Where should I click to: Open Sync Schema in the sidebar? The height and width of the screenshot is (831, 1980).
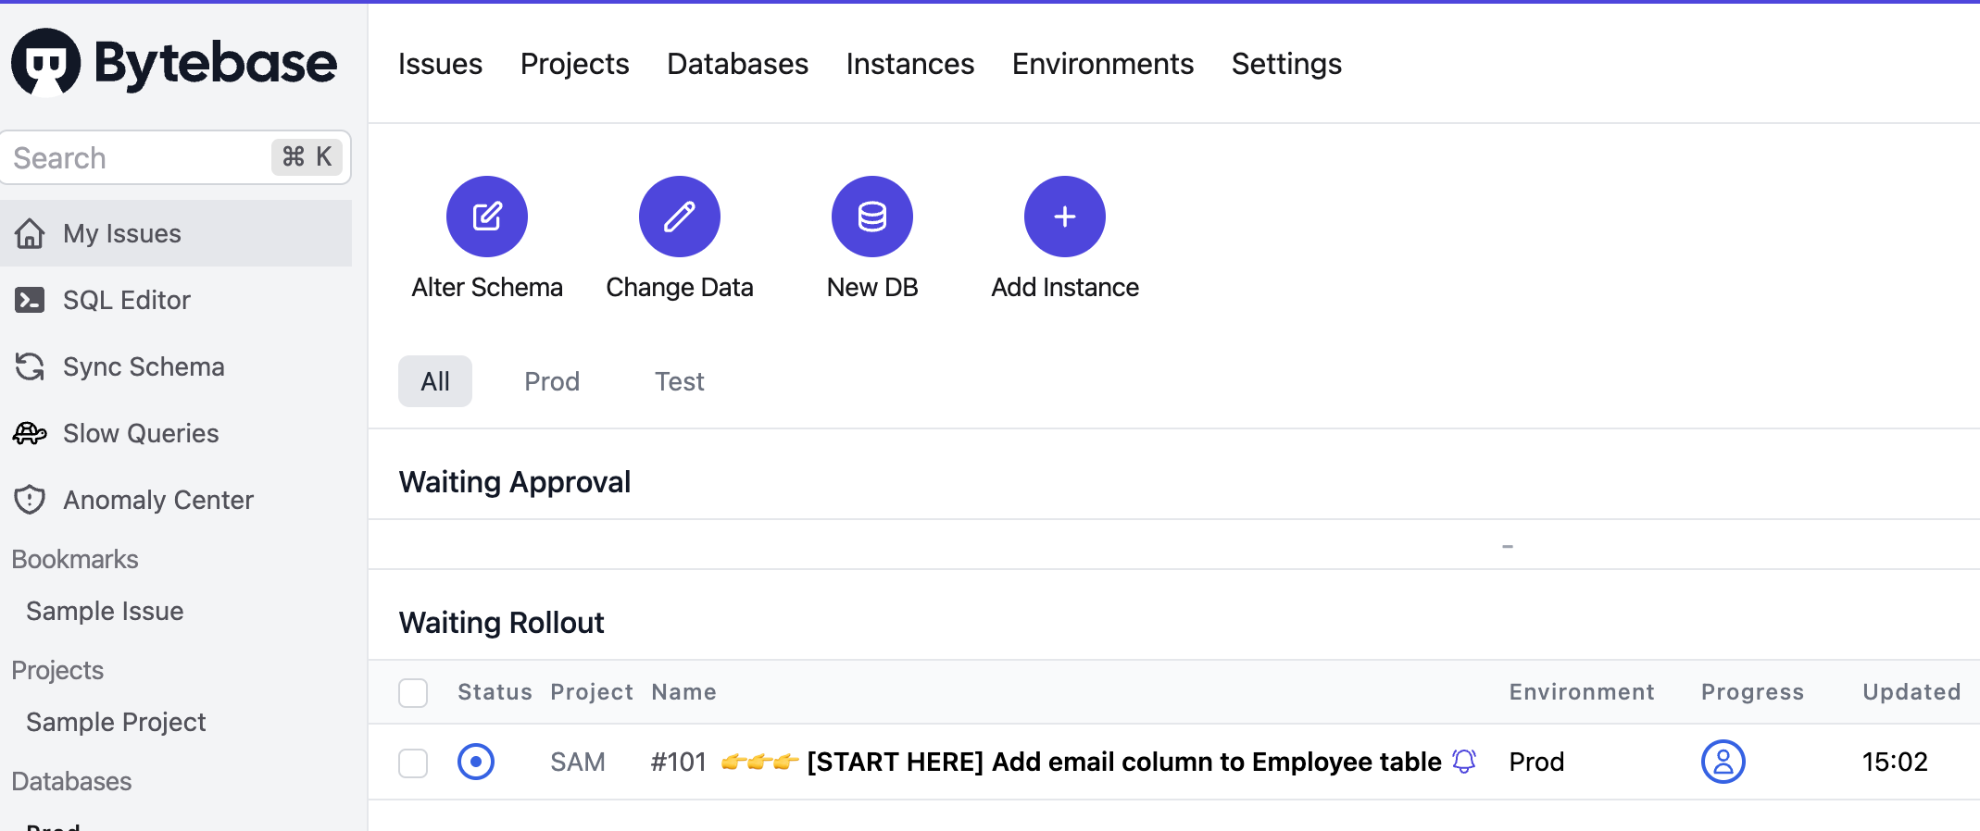(143, 366)
